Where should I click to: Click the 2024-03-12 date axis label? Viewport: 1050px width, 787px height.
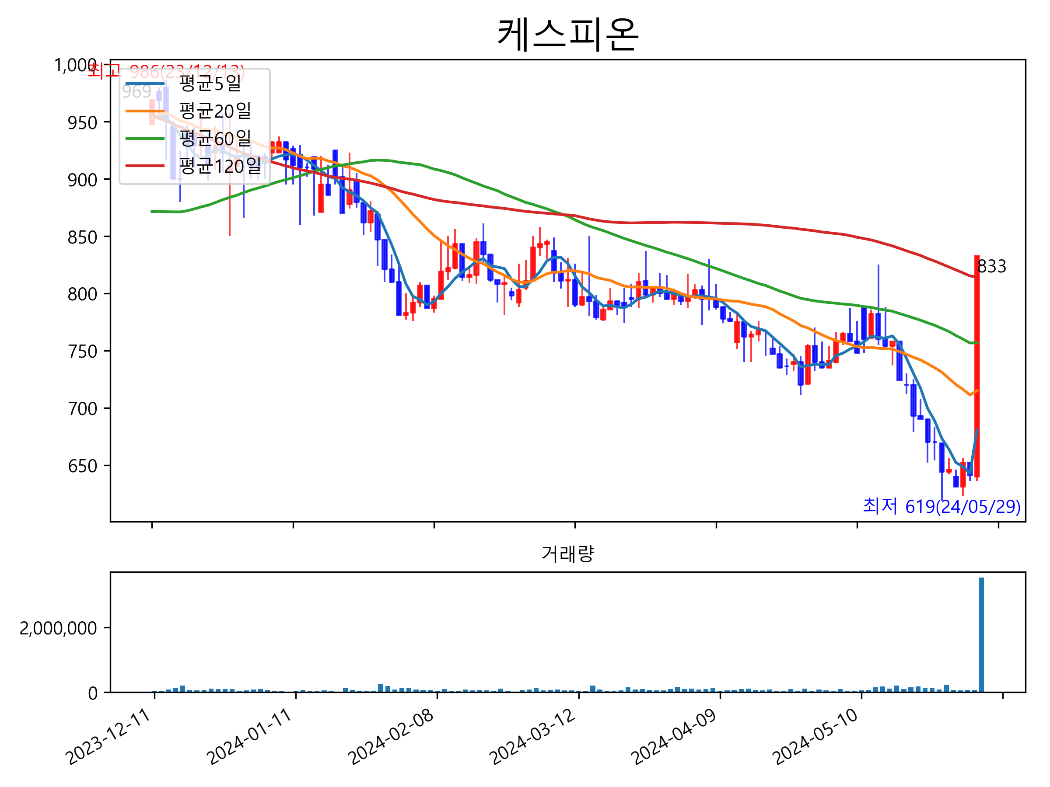tap(532, 737)
